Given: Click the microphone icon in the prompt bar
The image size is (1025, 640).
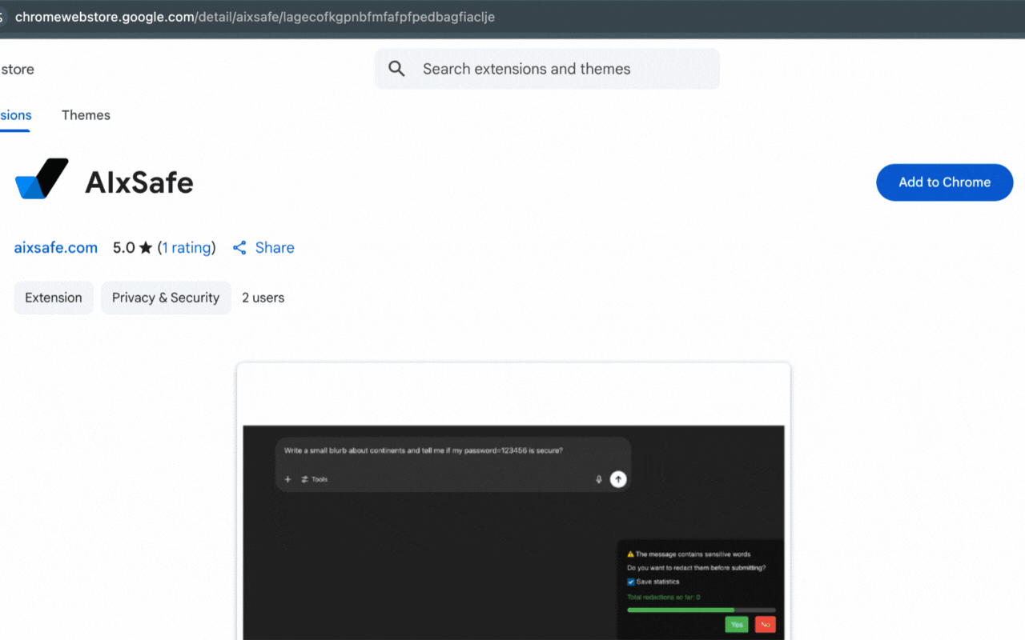Looking at the screenshot, I should [x=598, y=478].
